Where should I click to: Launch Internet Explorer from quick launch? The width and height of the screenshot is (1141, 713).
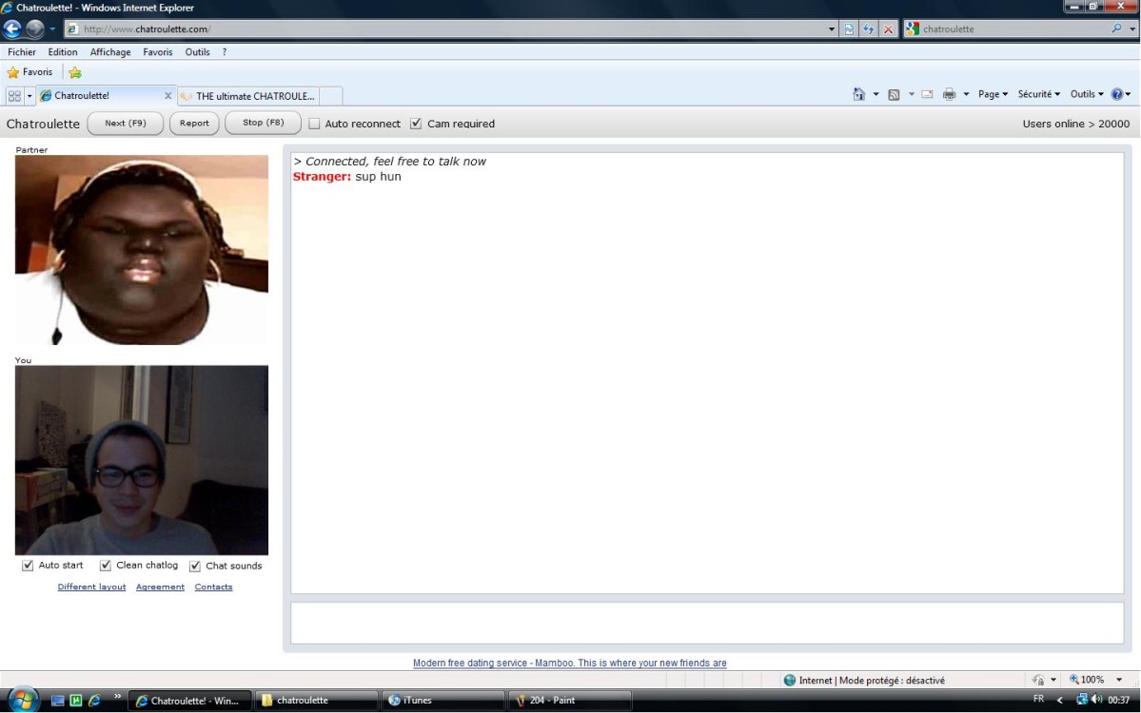click(x=94, y=701)
